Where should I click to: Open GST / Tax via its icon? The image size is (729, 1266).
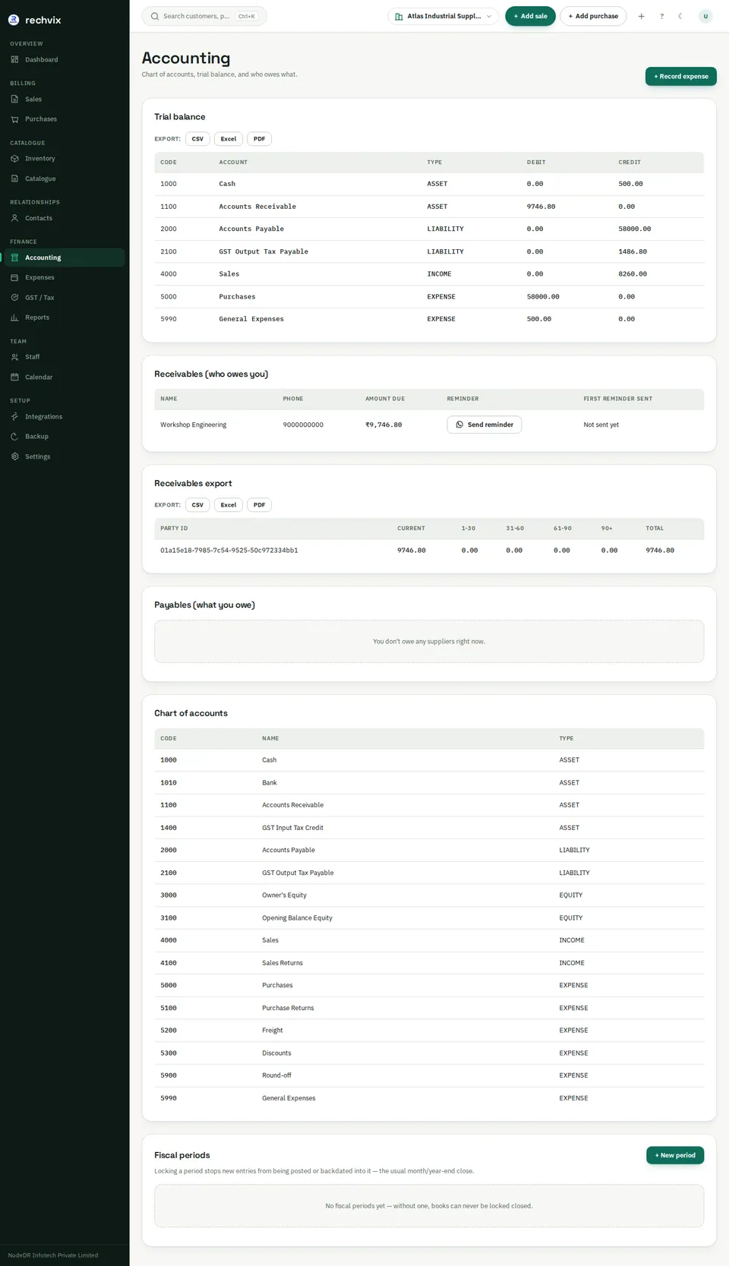[14, 298]
